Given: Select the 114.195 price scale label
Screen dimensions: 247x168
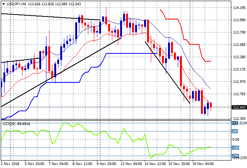Looking at the screenshot, I should coord(239,8).
